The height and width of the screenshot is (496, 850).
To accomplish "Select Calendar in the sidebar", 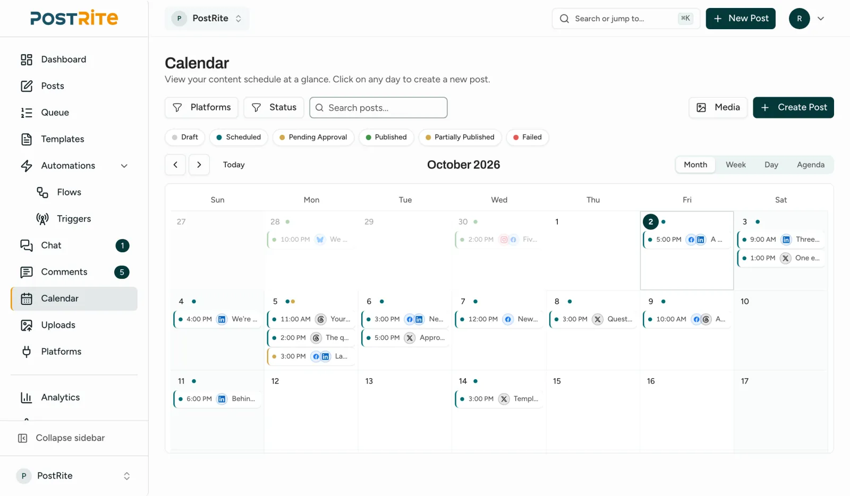I will click(x=74, y=298).
